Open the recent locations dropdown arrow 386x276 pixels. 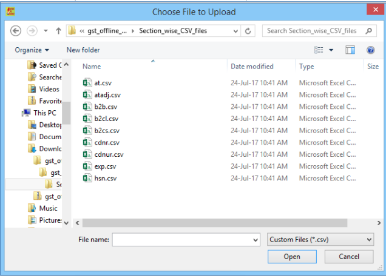tap(46, 31)
